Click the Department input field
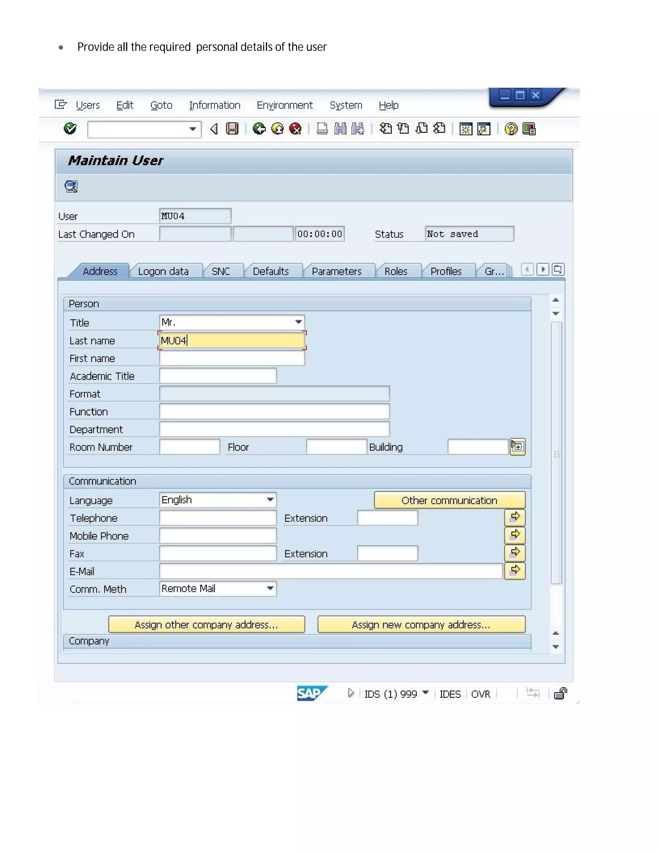Image resolution: width=659 pixels, height=852 pixels. tap(274, 429)
